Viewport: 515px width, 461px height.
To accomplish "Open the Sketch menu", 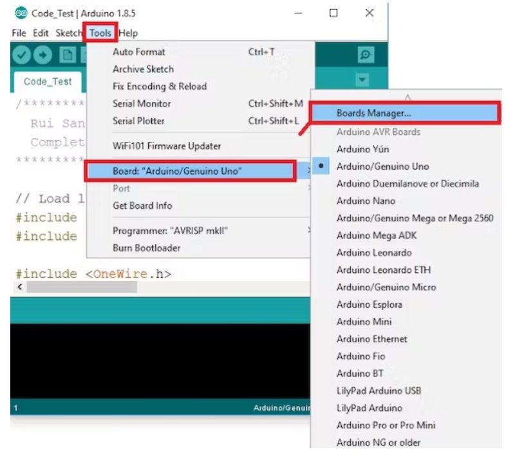I will (x=69, y=33).
